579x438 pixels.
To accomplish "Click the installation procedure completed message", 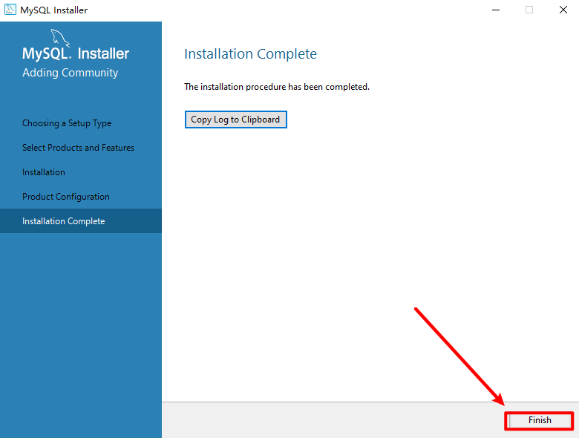I will pos(276,87).
